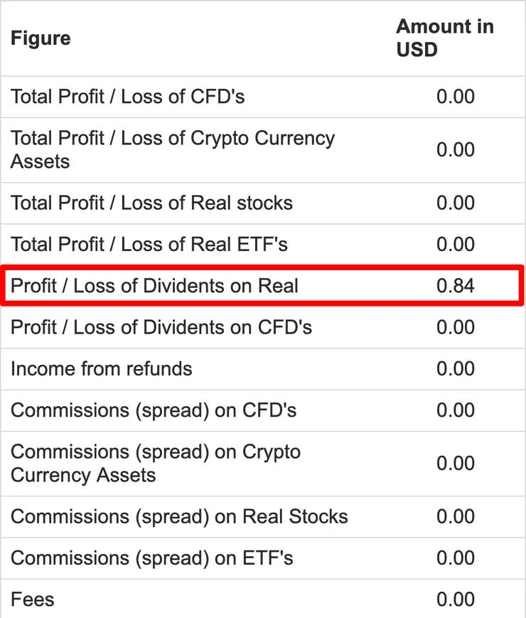526x618 pixels.
Task: Click "Total Profit / Loss of Crypto Currency Assets"
Action: 172,149
